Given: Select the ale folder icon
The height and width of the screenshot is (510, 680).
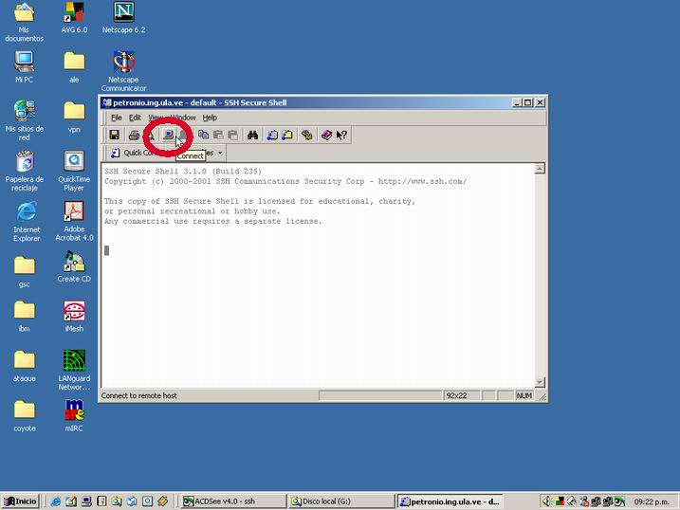Looking at the screenshot, I should pos(74,67).
